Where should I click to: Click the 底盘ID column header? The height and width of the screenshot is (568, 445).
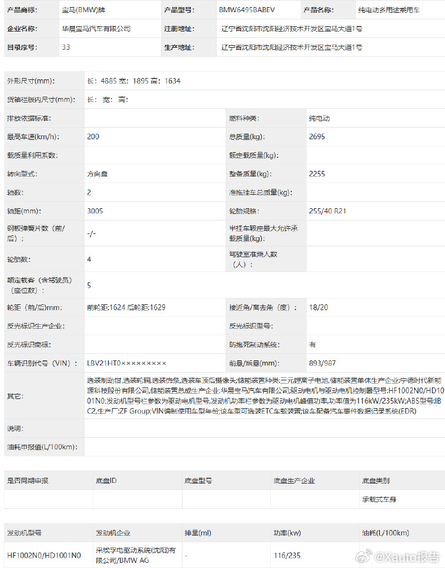pos(106,481)
